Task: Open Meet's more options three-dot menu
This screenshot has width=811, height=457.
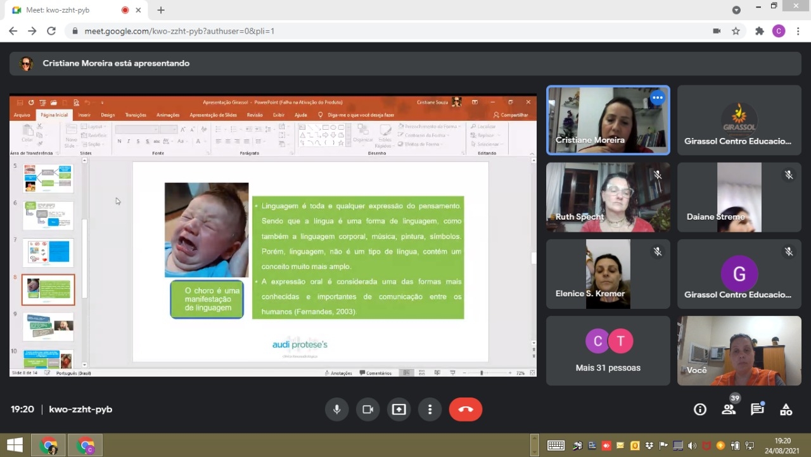Action: coord(430,410)
